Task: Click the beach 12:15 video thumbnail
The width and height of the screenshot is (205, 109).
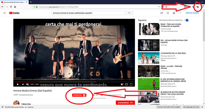Action: click(x=149, y=58)
